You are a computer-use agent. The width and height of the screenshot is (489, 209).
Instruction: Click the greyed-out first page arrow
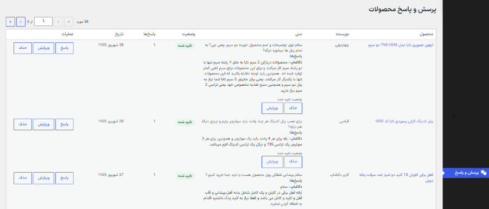coord(68,22)
